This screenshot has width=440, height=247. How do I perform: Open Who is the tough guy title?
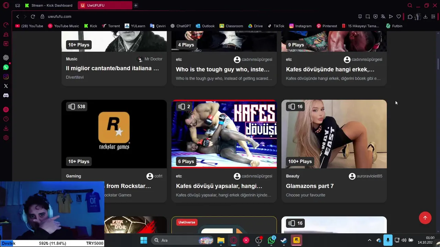coord(223,69)
